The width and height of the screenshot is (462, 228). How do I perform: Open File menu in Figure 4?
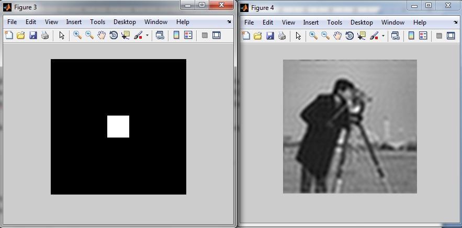click(x=249, y=22)
